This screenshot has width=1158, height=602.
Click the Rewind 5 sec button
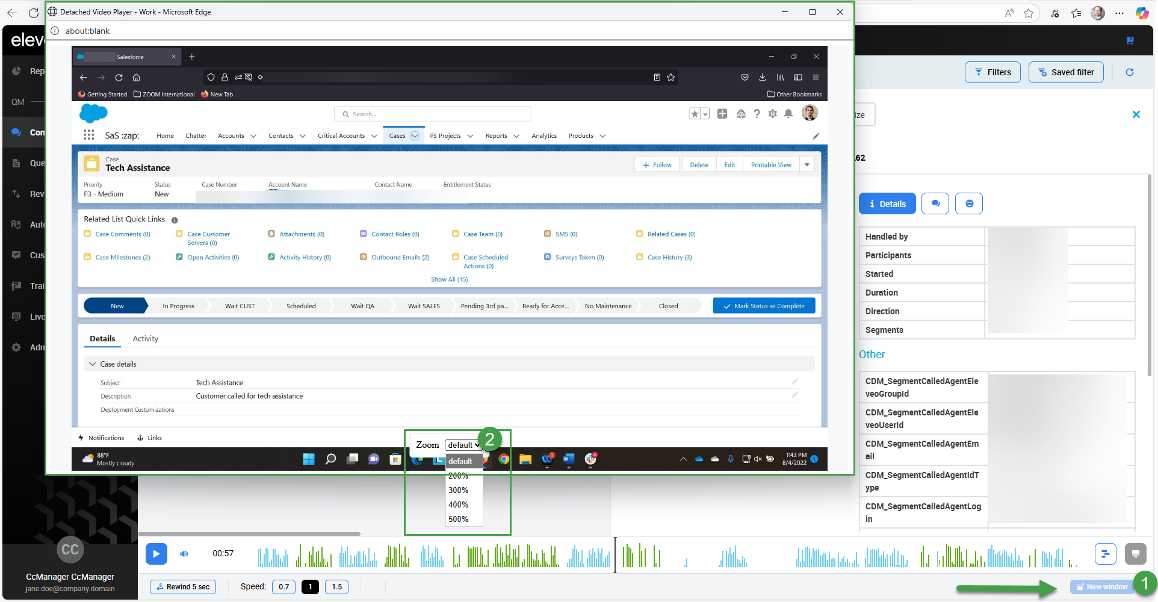[183, 587]
